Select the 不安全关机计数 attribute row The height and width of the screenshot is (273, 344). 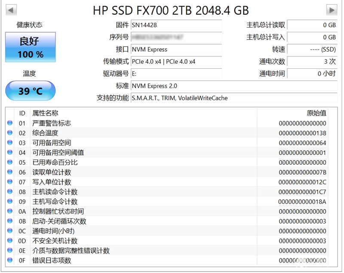[167, 241]
